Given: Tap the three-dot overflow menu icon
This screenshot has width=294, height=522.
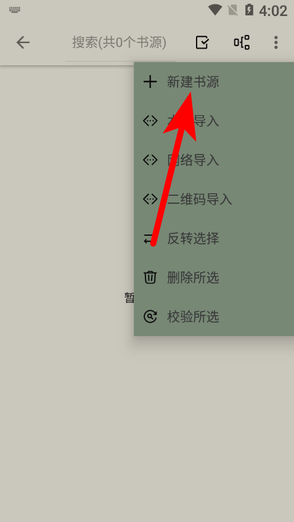Looking at the screenshot, I should click(x=276, y=42).
